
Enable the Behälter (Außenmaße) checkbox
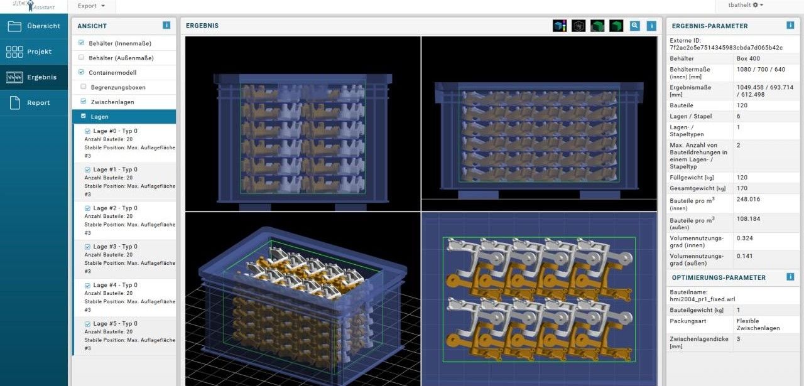pos(81,58)
